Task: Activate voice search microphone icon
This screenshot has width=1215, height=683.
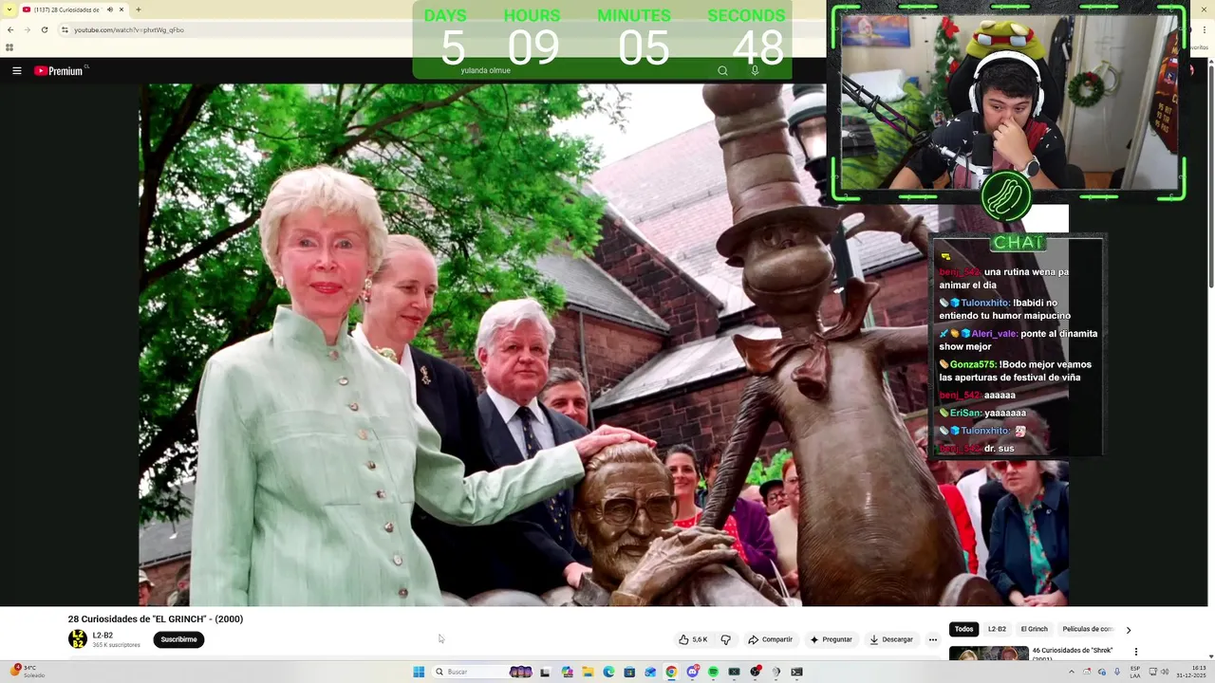Action: click(755, 70)
